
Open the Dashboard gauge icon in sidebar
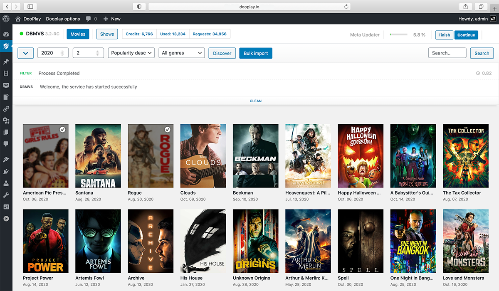(x=6, y=34)
